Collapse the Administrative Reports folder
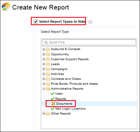140x132 pixels. point(44,89)
